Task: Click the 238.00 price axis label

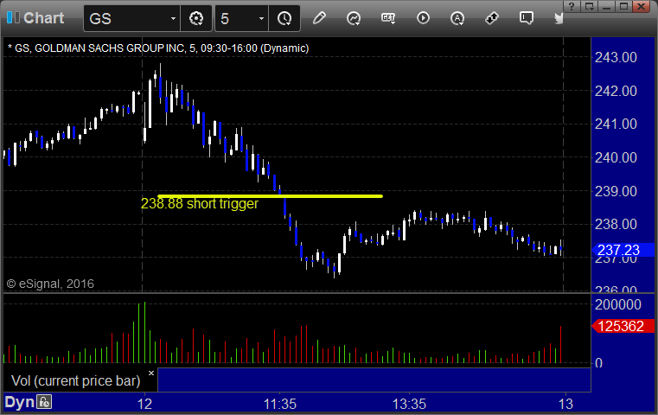Action: point(616,224)
